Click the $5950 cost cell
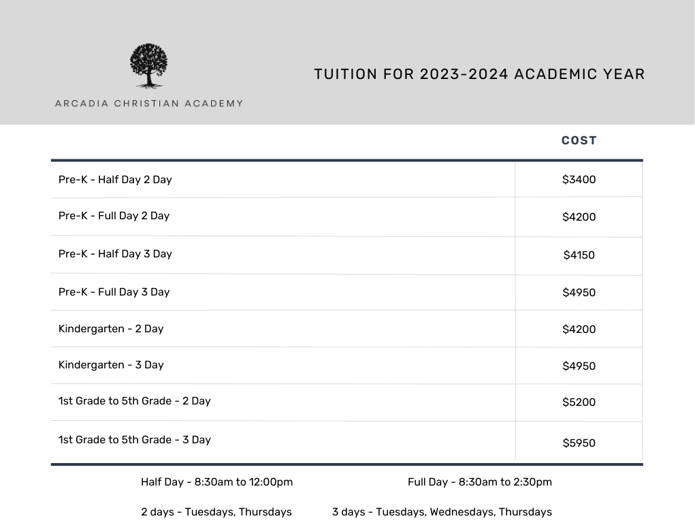 [579, 443]
